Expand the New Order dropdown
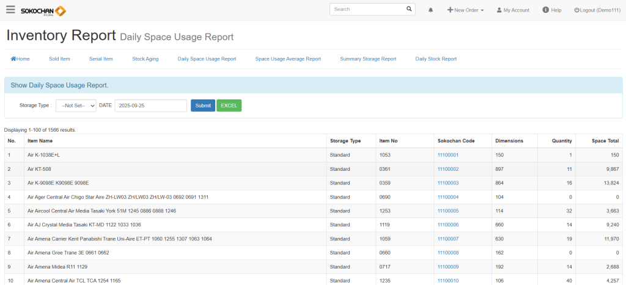The width and height of the screenshot is (626, 285). (x=465, y=10)
